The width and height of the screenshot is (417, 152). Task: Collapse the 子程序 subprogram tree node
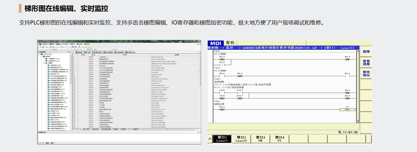tap(44, 63)
